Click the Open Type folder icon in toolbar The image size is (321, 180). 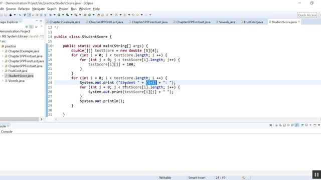click(x=98, y=15)
